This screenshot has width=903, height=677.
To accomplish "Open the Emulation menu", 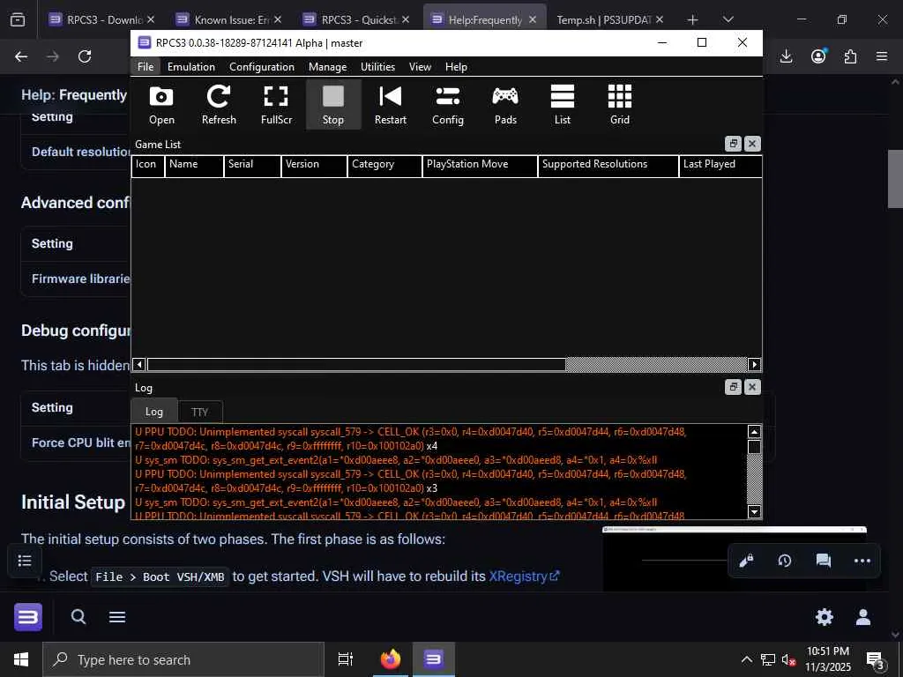I will coord(191,67).
